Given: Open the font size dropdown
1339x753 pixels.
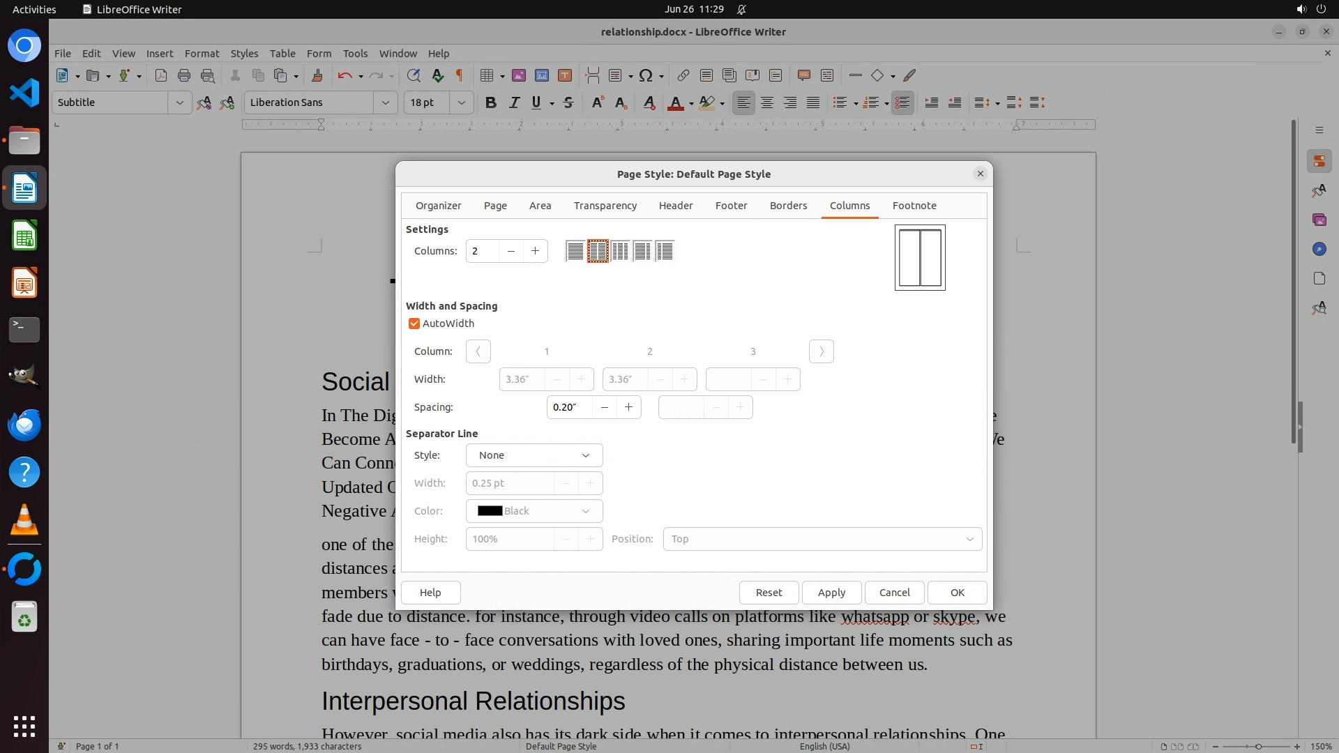Looking at the screenshot, I should point(461,102).
